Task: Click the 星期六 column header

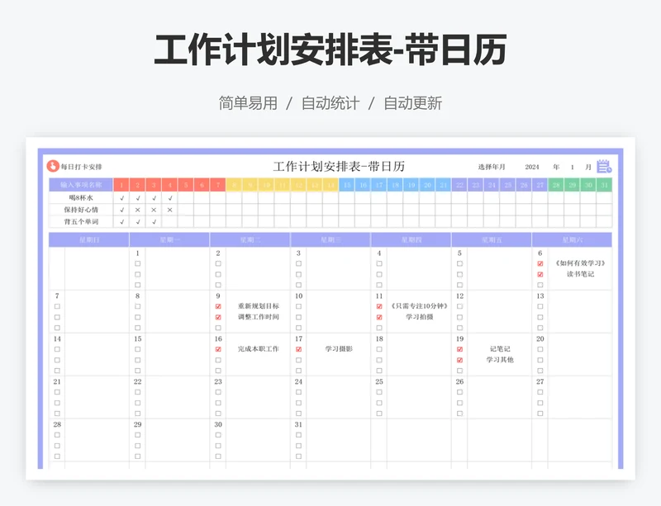Action: [x=572, y=239]
